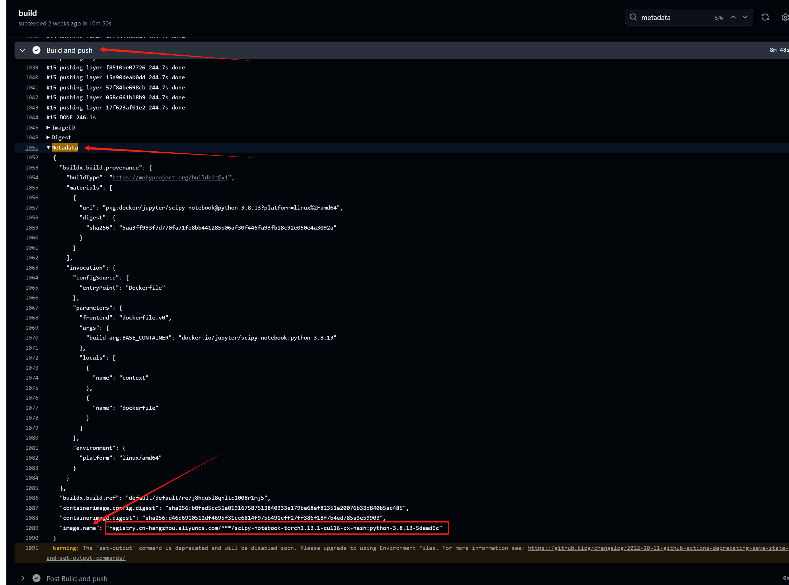
Task: Collapse the Build and push step
Action: [x=22, y=50]
